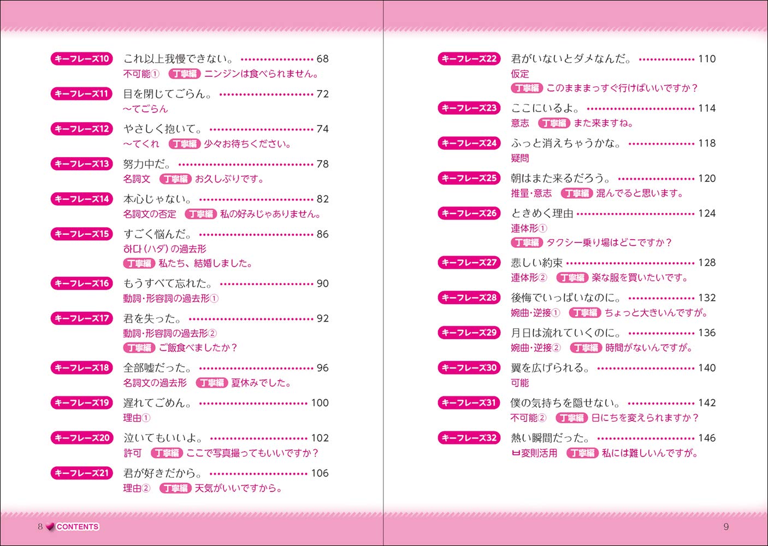The width and height of the screenshot is (768, 546).
Task: Select the キーフレーズ32 badge
Action: click(x=469, y=438)
